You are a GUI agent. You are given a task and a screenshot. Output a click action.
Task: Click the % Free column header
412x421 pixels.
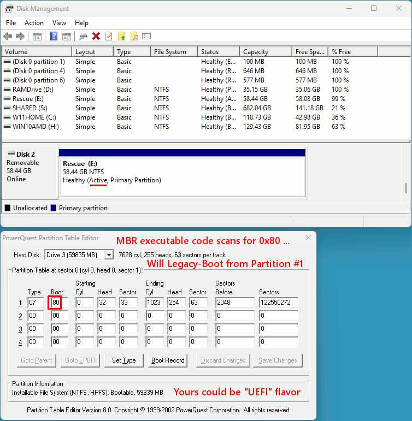pos(353,51)
